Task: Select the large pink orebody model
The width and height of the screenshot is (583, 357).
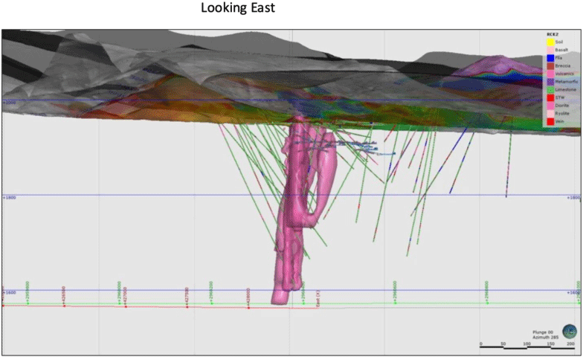Action: pyautogui.click(x=294, y=223)
